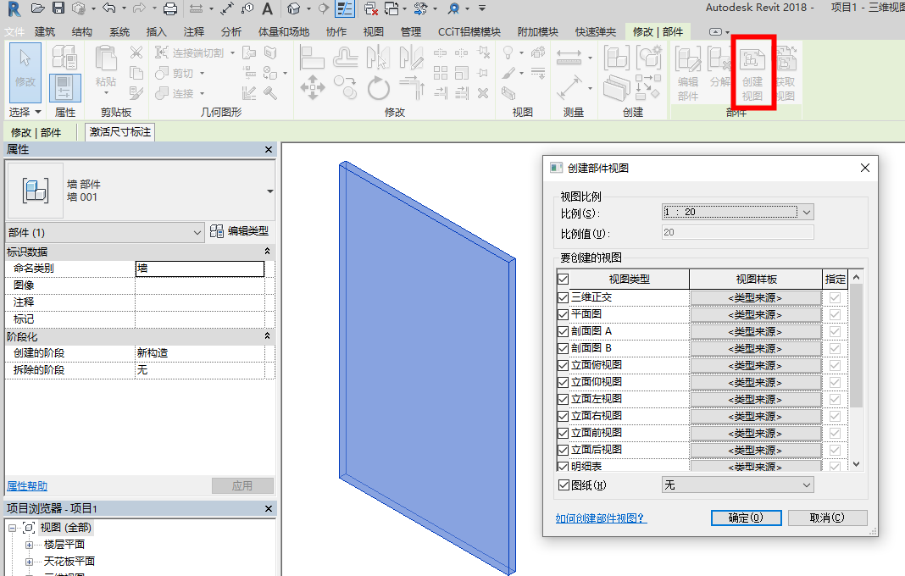Image resolution: width=905 pixels, height=576 pixels.
Task: Close hidden windows icon in quick access
Action: 371,8
